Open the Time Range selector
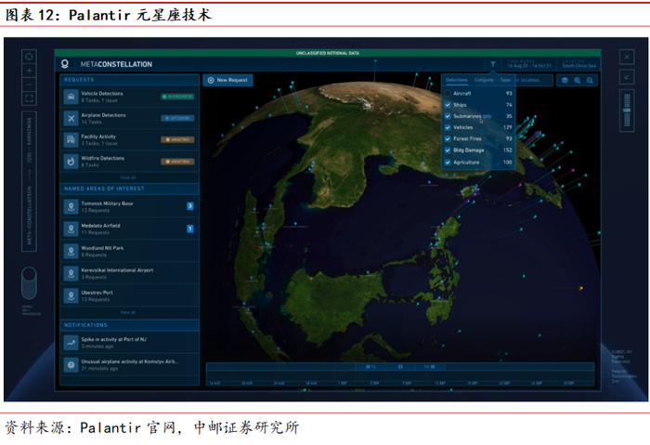The width and height of the screenshot is (650, 445). coord(529,64)
